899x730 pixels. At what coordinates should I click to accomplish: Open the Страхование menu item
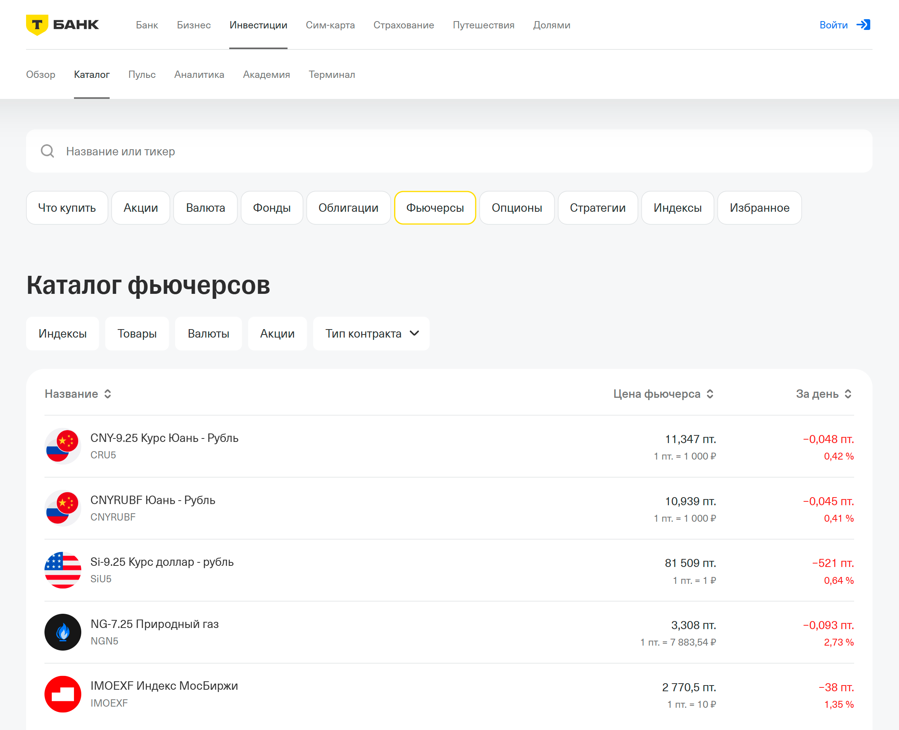point(403,25)
